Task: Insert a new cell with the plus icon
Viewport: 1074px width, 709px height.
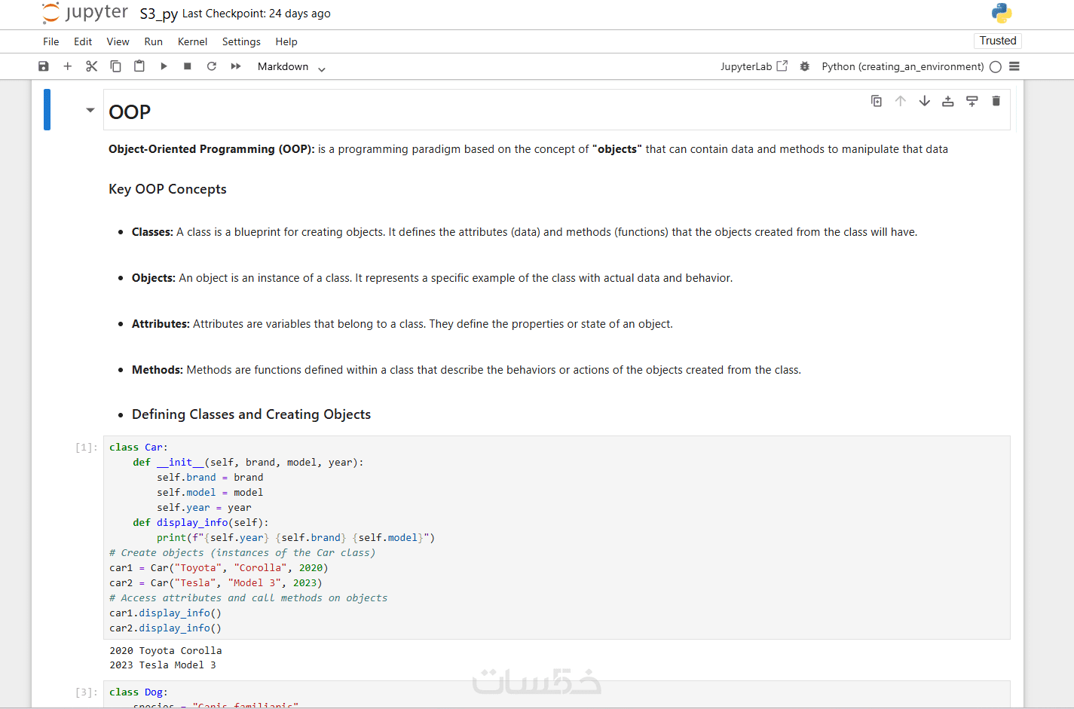Action: coord(68,66)
